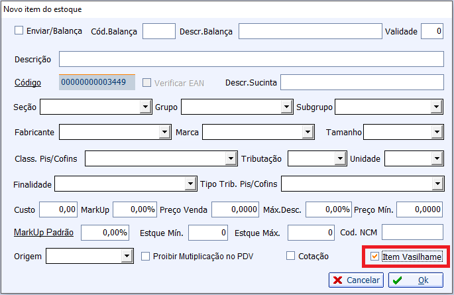This screenshot has height=295, width=454.
Task: Click the Código link label
Action: click(x=28, y=83)
